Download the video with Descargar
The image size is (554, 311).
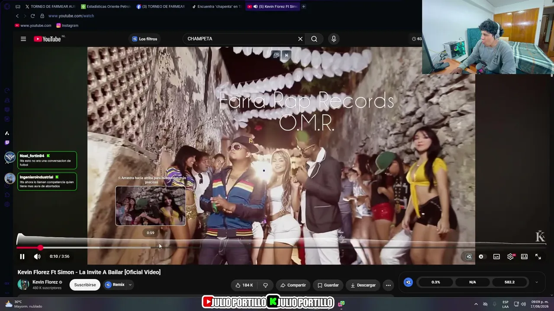coord(363,285)
